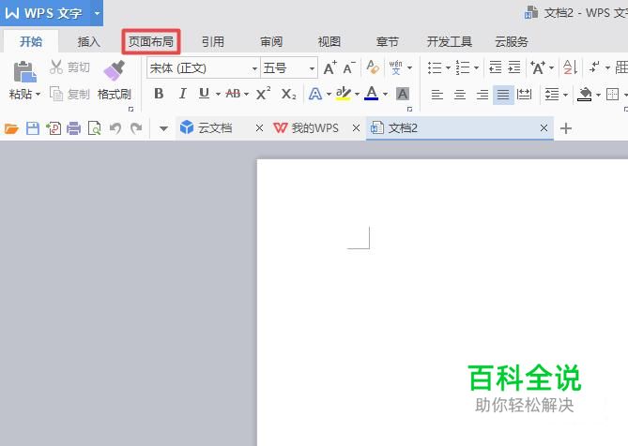Apply text effect outlined A icon
Image resolution: width=628 pixels, height=446 pixels.
click(315, 95)
